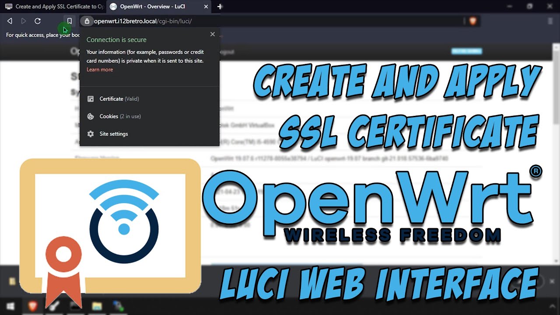The image size is (560, 315).
Task: Open the browser main menu icon
Action: 550,21
